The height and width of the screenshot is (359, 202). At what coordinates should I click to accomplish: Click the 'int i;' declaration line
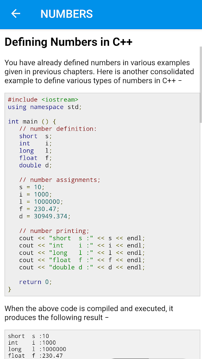coord(35,143)
